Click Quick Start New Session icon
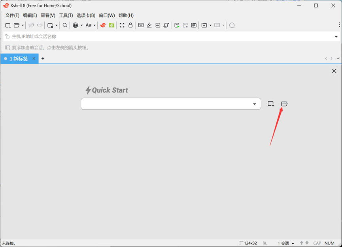The image size is (342, 247). 271,104
